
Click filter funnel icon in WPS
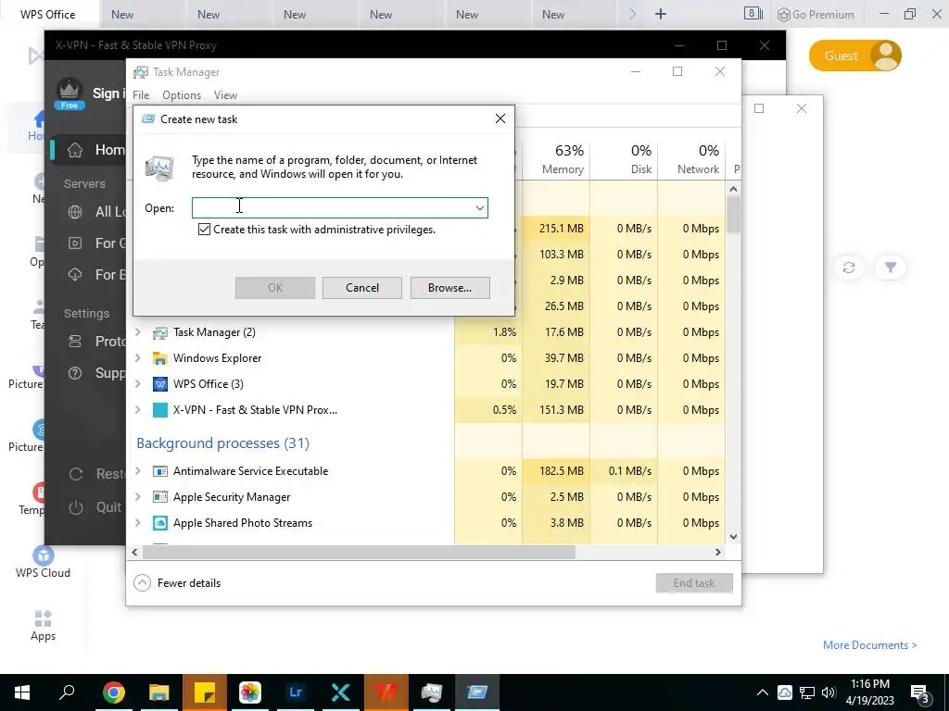tap(891, 268)
